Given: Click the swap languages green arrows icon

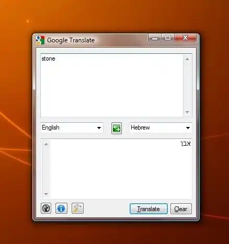Looking at the screenshot, I should click(x=117, y=129).
